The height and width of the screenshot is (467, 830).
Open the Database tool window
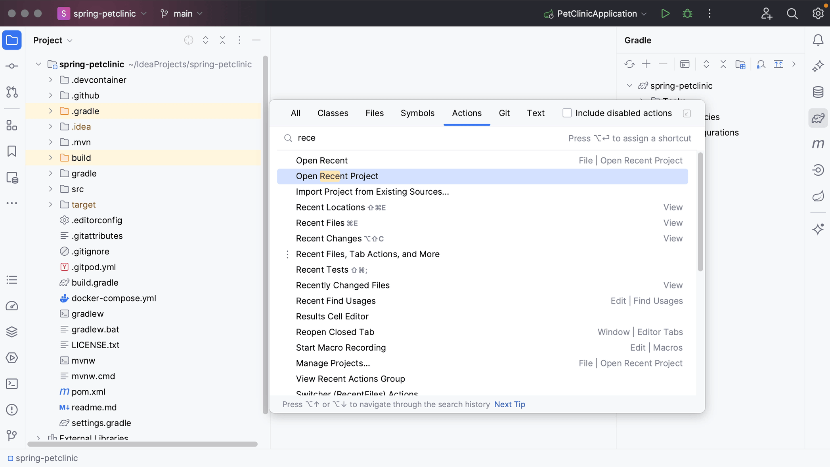click(818, 92)
